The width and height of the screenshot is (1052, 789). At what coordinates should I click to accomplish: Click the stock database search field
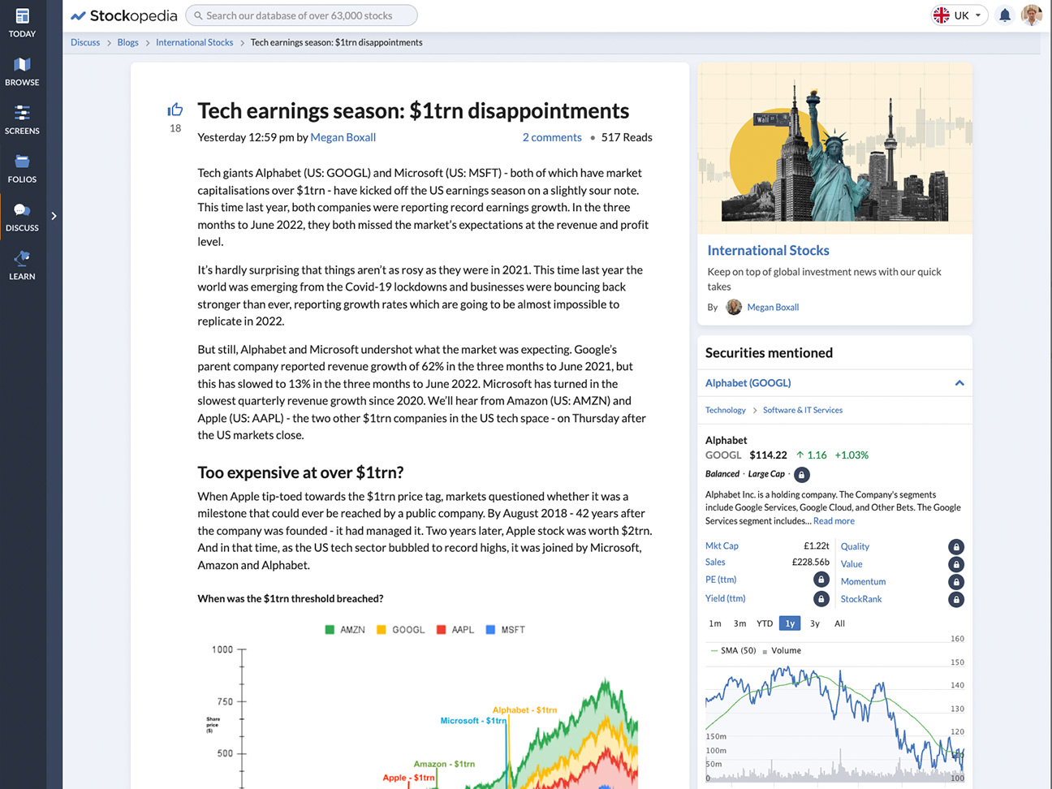coord(301,15)
